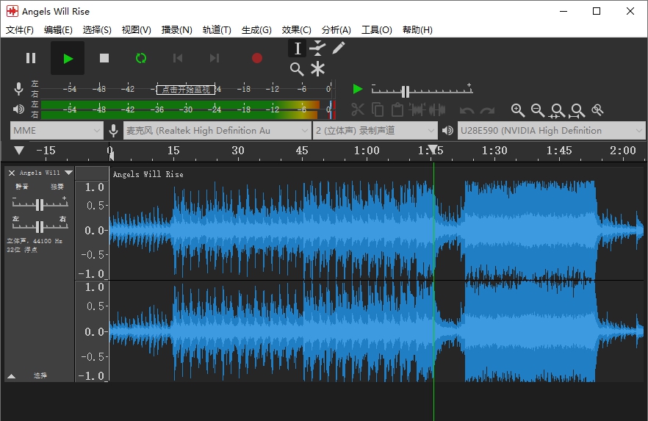The height and width of the screenshot is (421, 648).
Task: Open the 播录(N) menu
Action: pos(177,29)
